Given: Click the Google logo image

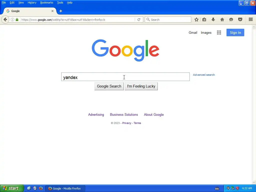Looking at the screenshot, I should tap(125, 50).
